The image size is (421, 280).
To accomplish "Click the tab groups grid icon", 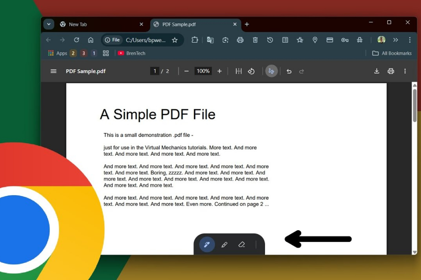I will [x=106, y=53].
